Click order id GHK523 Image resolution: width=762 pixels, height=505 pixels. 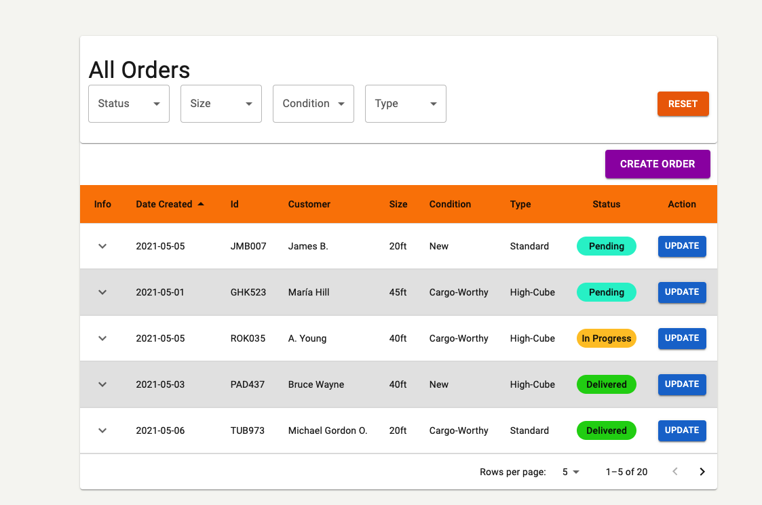(x=248, y=292)
